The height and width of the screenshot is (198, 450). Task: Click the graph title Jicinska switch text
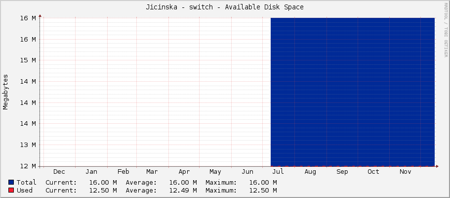(x=225, y=7)
